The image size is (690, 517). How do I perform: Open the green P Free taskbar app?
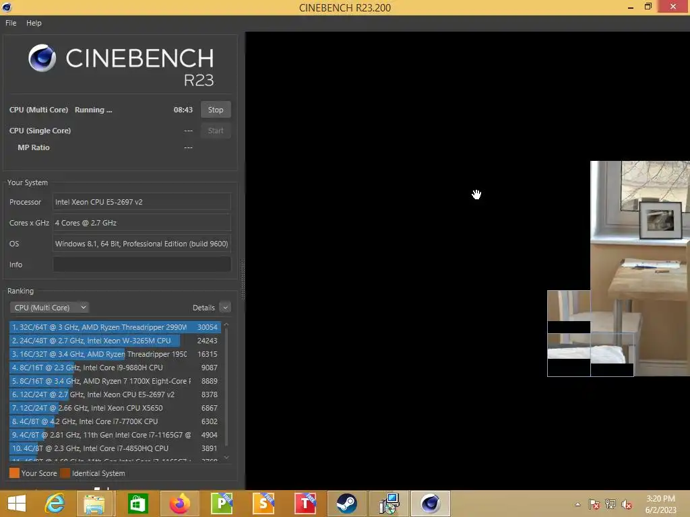click(222, 504)
